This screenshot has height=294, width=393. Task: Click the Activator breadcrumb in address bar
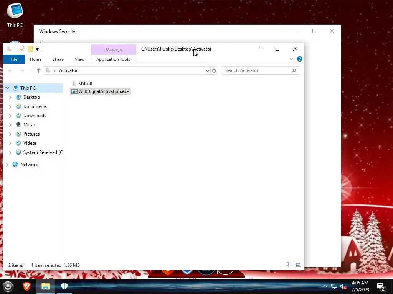click(x=68, y=70)
